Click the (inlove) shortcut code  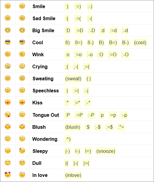(x=73, y=175)
